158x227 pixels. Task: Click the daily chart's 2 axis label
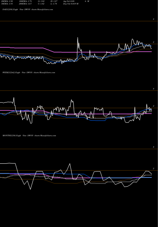pyautogui.click(x=154, y=42)
